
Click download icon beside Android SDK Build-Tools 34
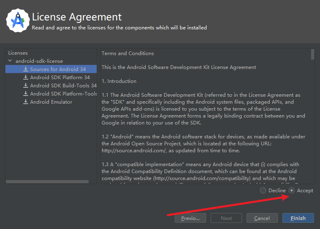(x=26, y=86)
